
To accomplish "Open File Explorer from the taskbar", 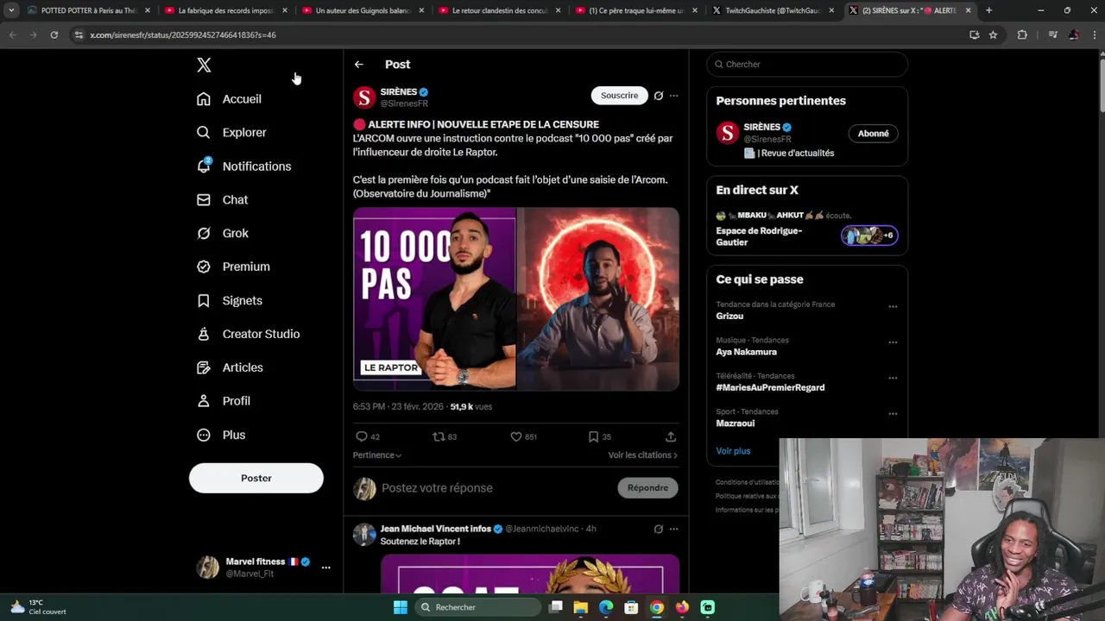I will click(581, 607).
